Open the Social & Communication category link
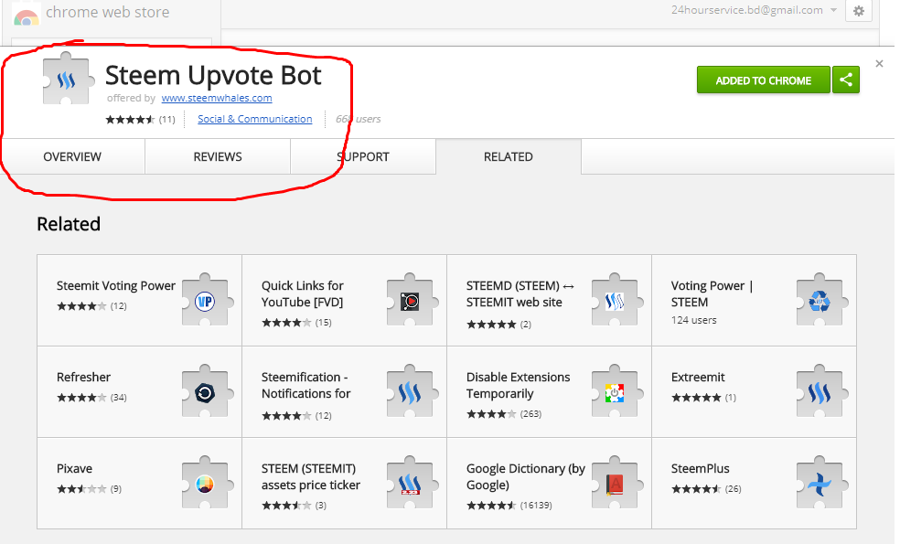This screenshot has width=900, height=544. [x=255, y=119]
